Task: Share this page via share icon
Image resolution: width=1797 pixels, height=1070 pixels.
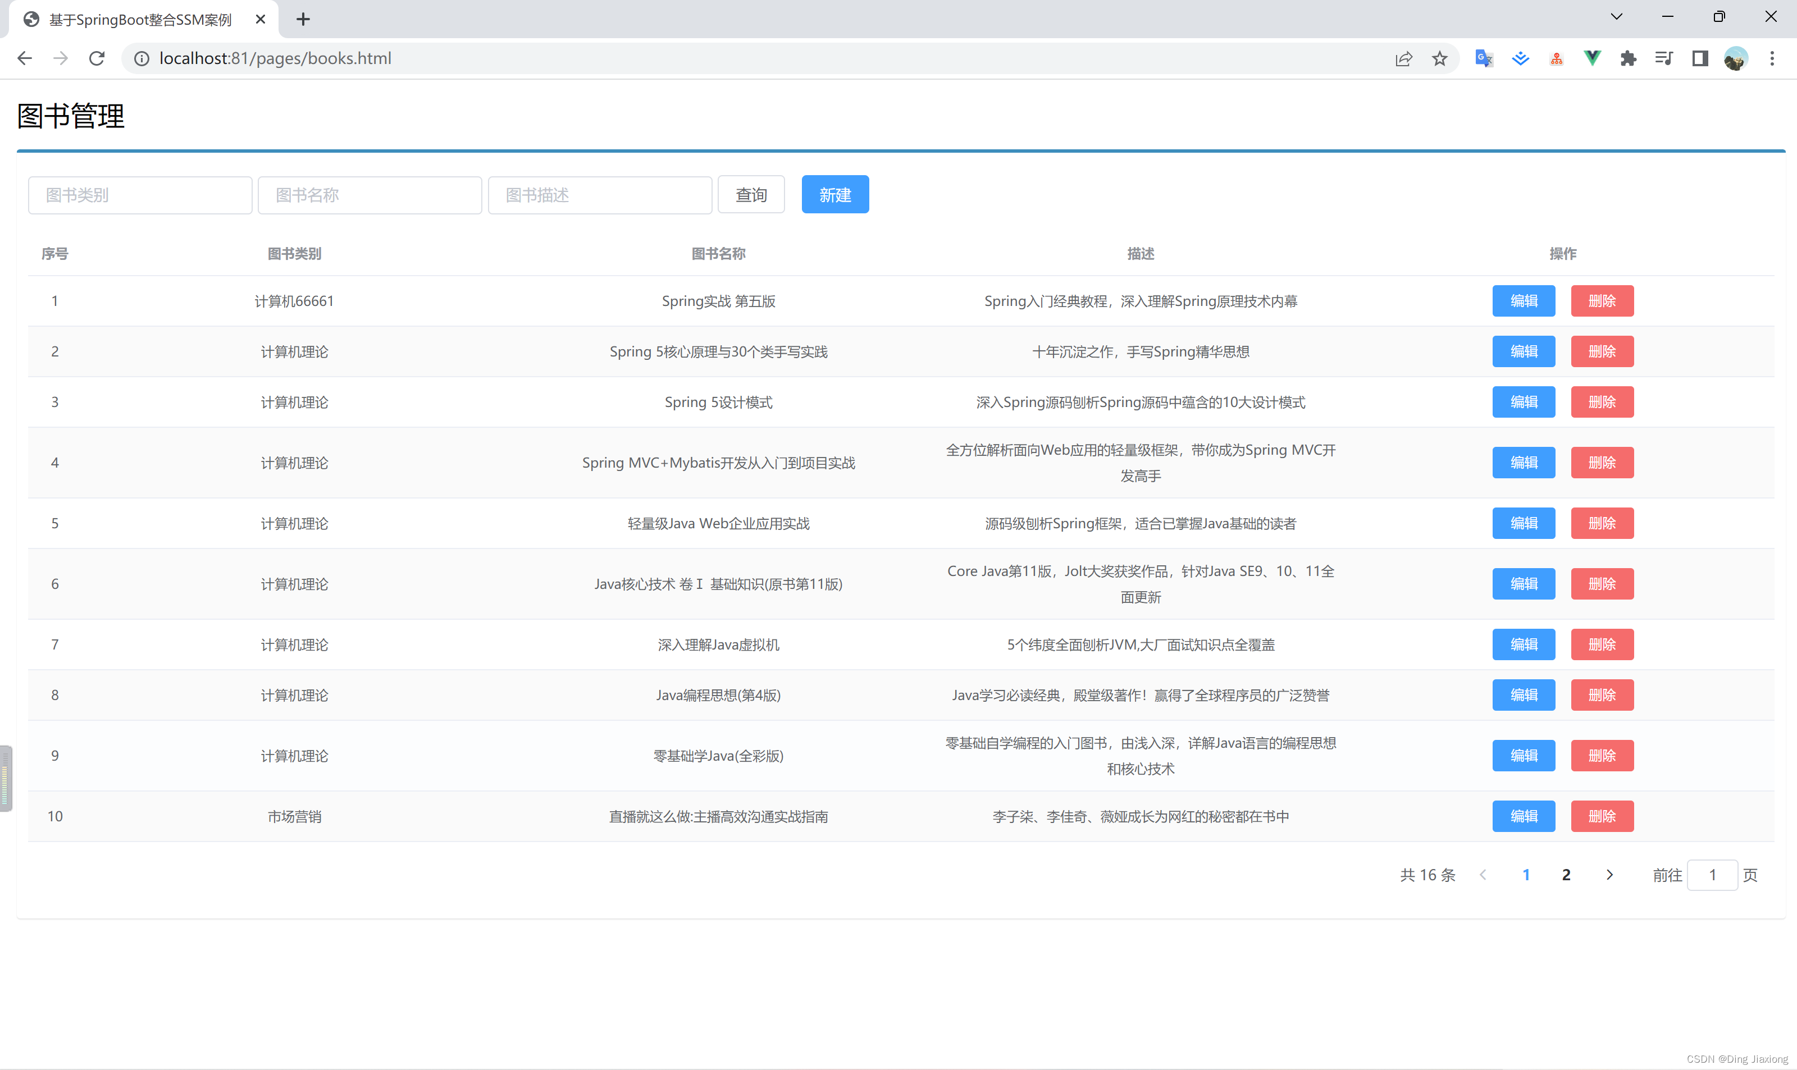Action: [1403, 58]
